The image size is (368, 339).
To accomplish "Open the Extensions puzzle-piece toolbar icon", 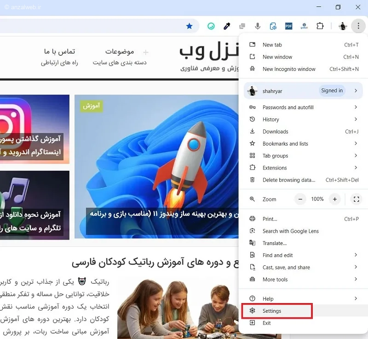I will tap(320, 26).
